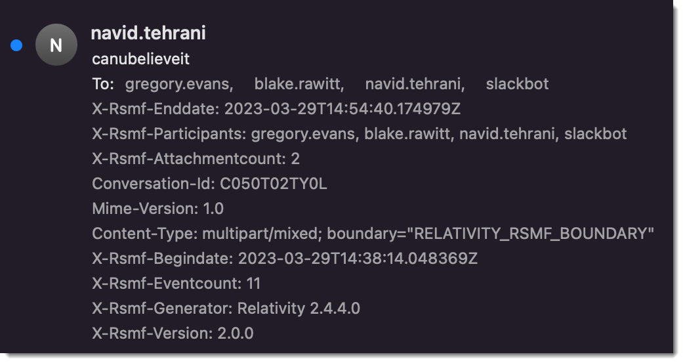Select the X-Rsmf-Enddate header line
683x363 pixels.
276,108
